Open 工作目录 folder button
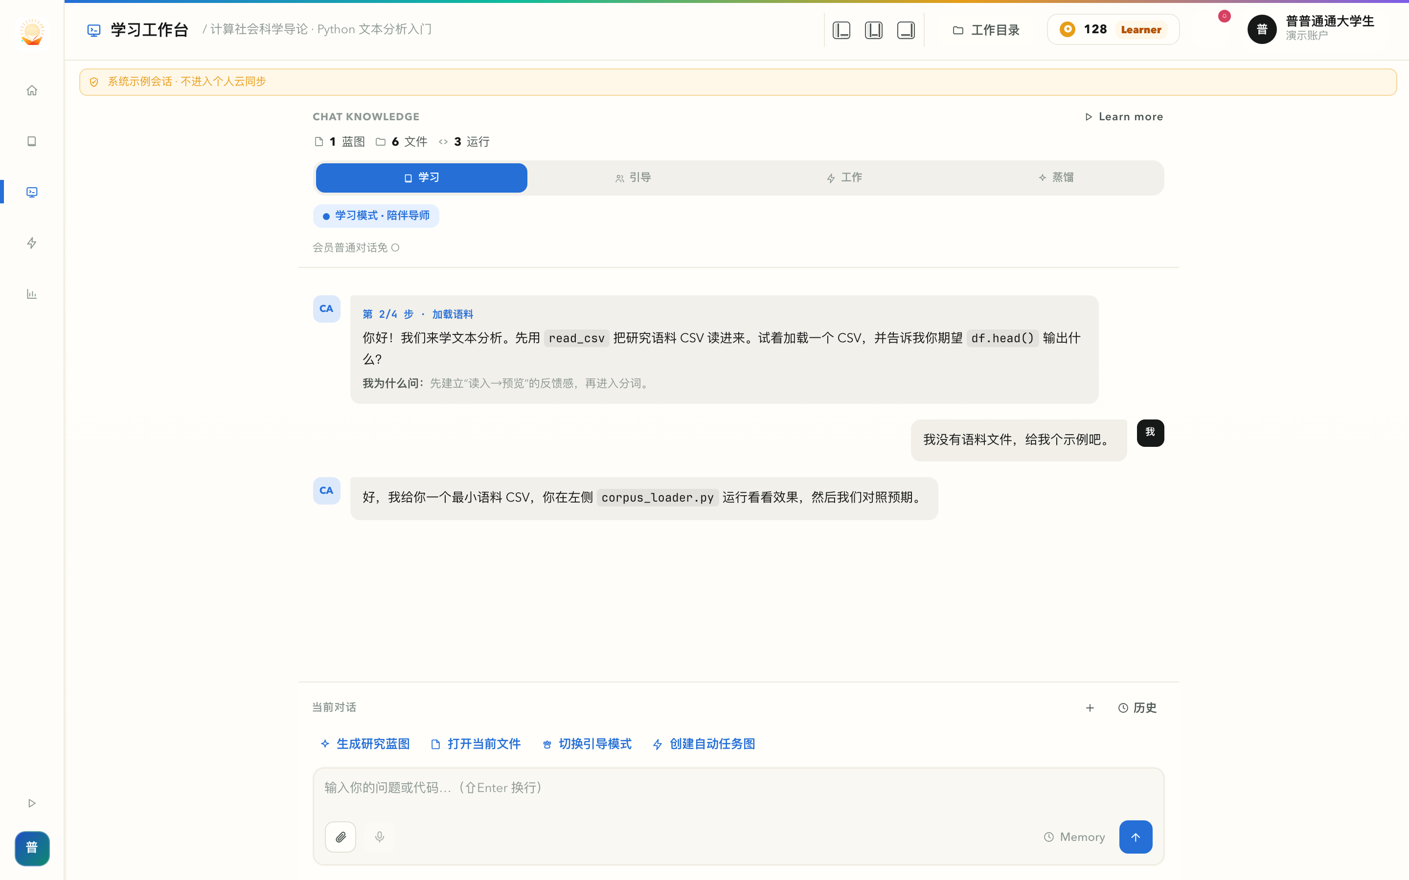 [x=986, y=30]
